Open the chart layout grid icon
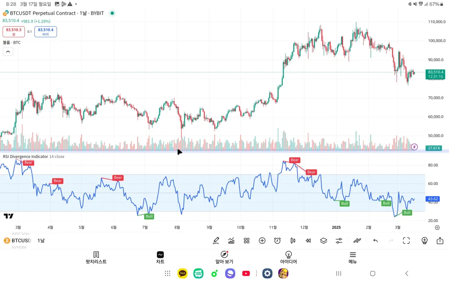Viewport: 449px width, 281px height. [x=247, y=241]
